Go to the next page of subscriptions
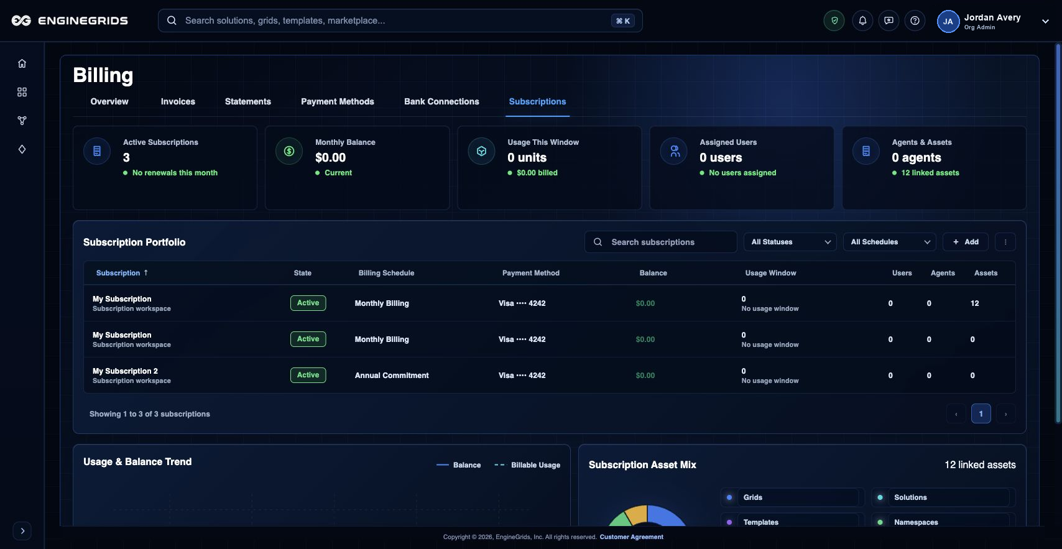Image resolution: width=1062 pixels, height=549 pixels. (x=1006, y=414)
